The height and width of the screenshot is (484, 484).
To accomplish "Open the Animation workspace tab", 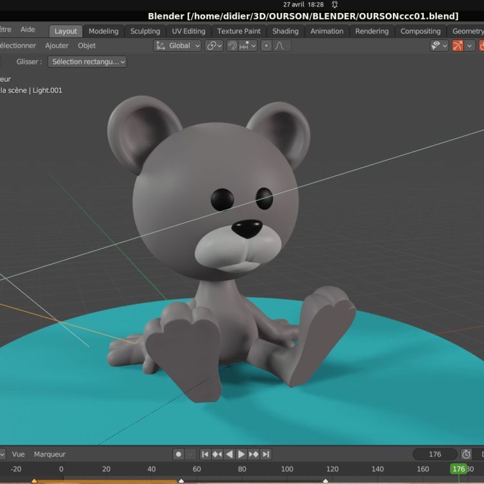I will click(327, 31).
